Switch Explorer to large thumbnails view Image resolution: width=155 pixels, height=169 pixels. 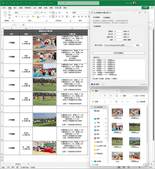[146, 165]
